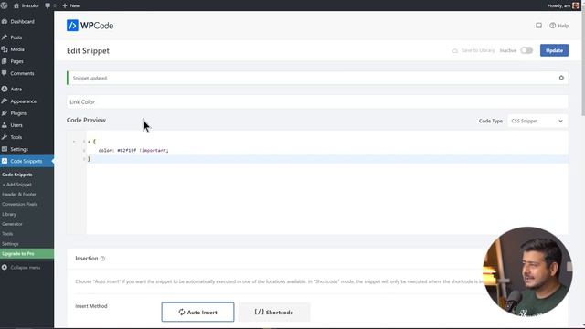The image size is (585, 329).
Task: Open Header & Footer submenu link
Action: pyautogui.click(x=19, y=195)
